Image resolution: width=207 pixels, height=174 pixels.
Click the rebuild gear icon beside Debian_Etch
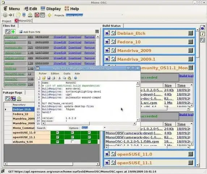click(107, 33)
